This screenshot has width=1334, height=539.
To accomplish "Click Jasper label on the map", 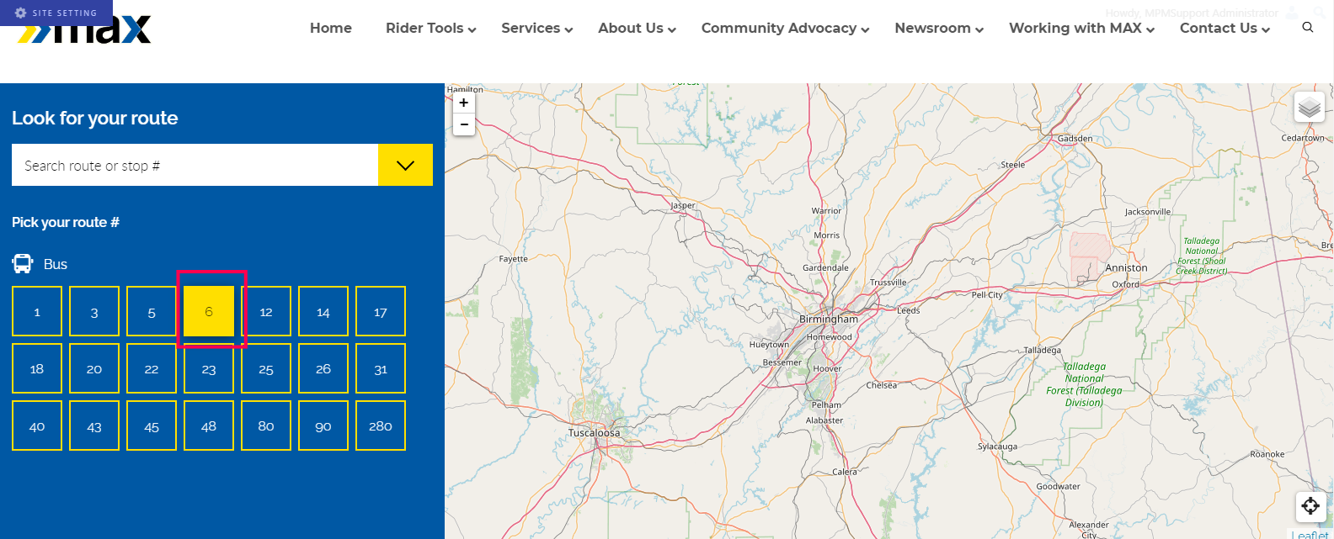I will [x=683, y=205].
